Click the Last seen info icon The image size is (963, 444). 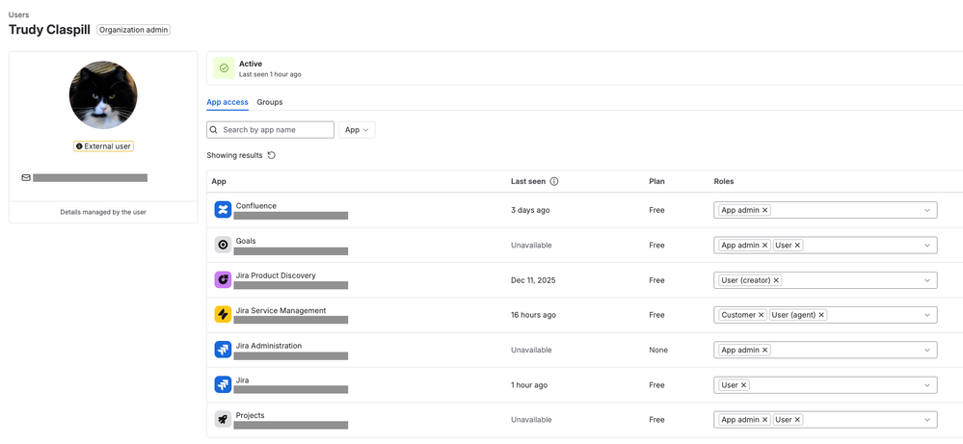click(x=554, y=181)
